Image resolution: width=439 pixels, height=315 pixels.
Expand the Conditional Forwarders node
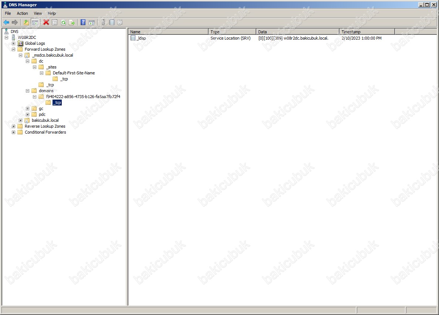point(13,132)
